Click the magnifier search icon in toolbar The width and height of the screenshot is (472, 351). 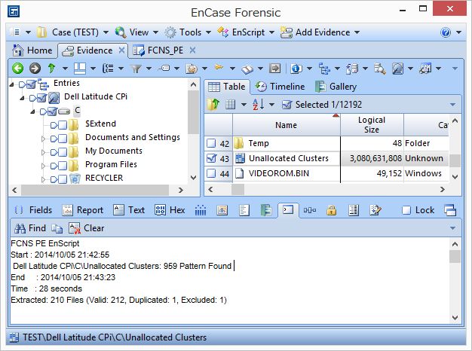pos(379,69)
